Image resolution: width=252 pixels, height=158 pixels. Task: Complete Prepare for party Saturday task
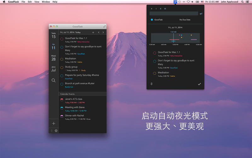(x=62, y=76)
